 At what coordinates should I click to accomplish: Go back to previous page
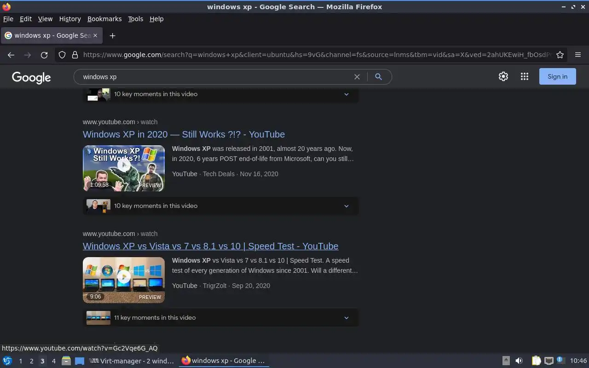11,55
